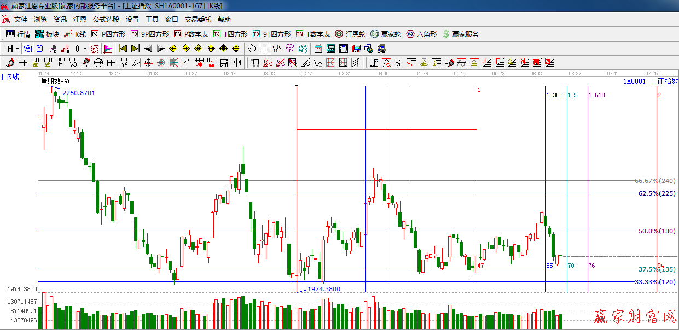Click the 50.0%(180) level label on the chart
The width and height of the screenshot is (679, 330).
[657, 231]
